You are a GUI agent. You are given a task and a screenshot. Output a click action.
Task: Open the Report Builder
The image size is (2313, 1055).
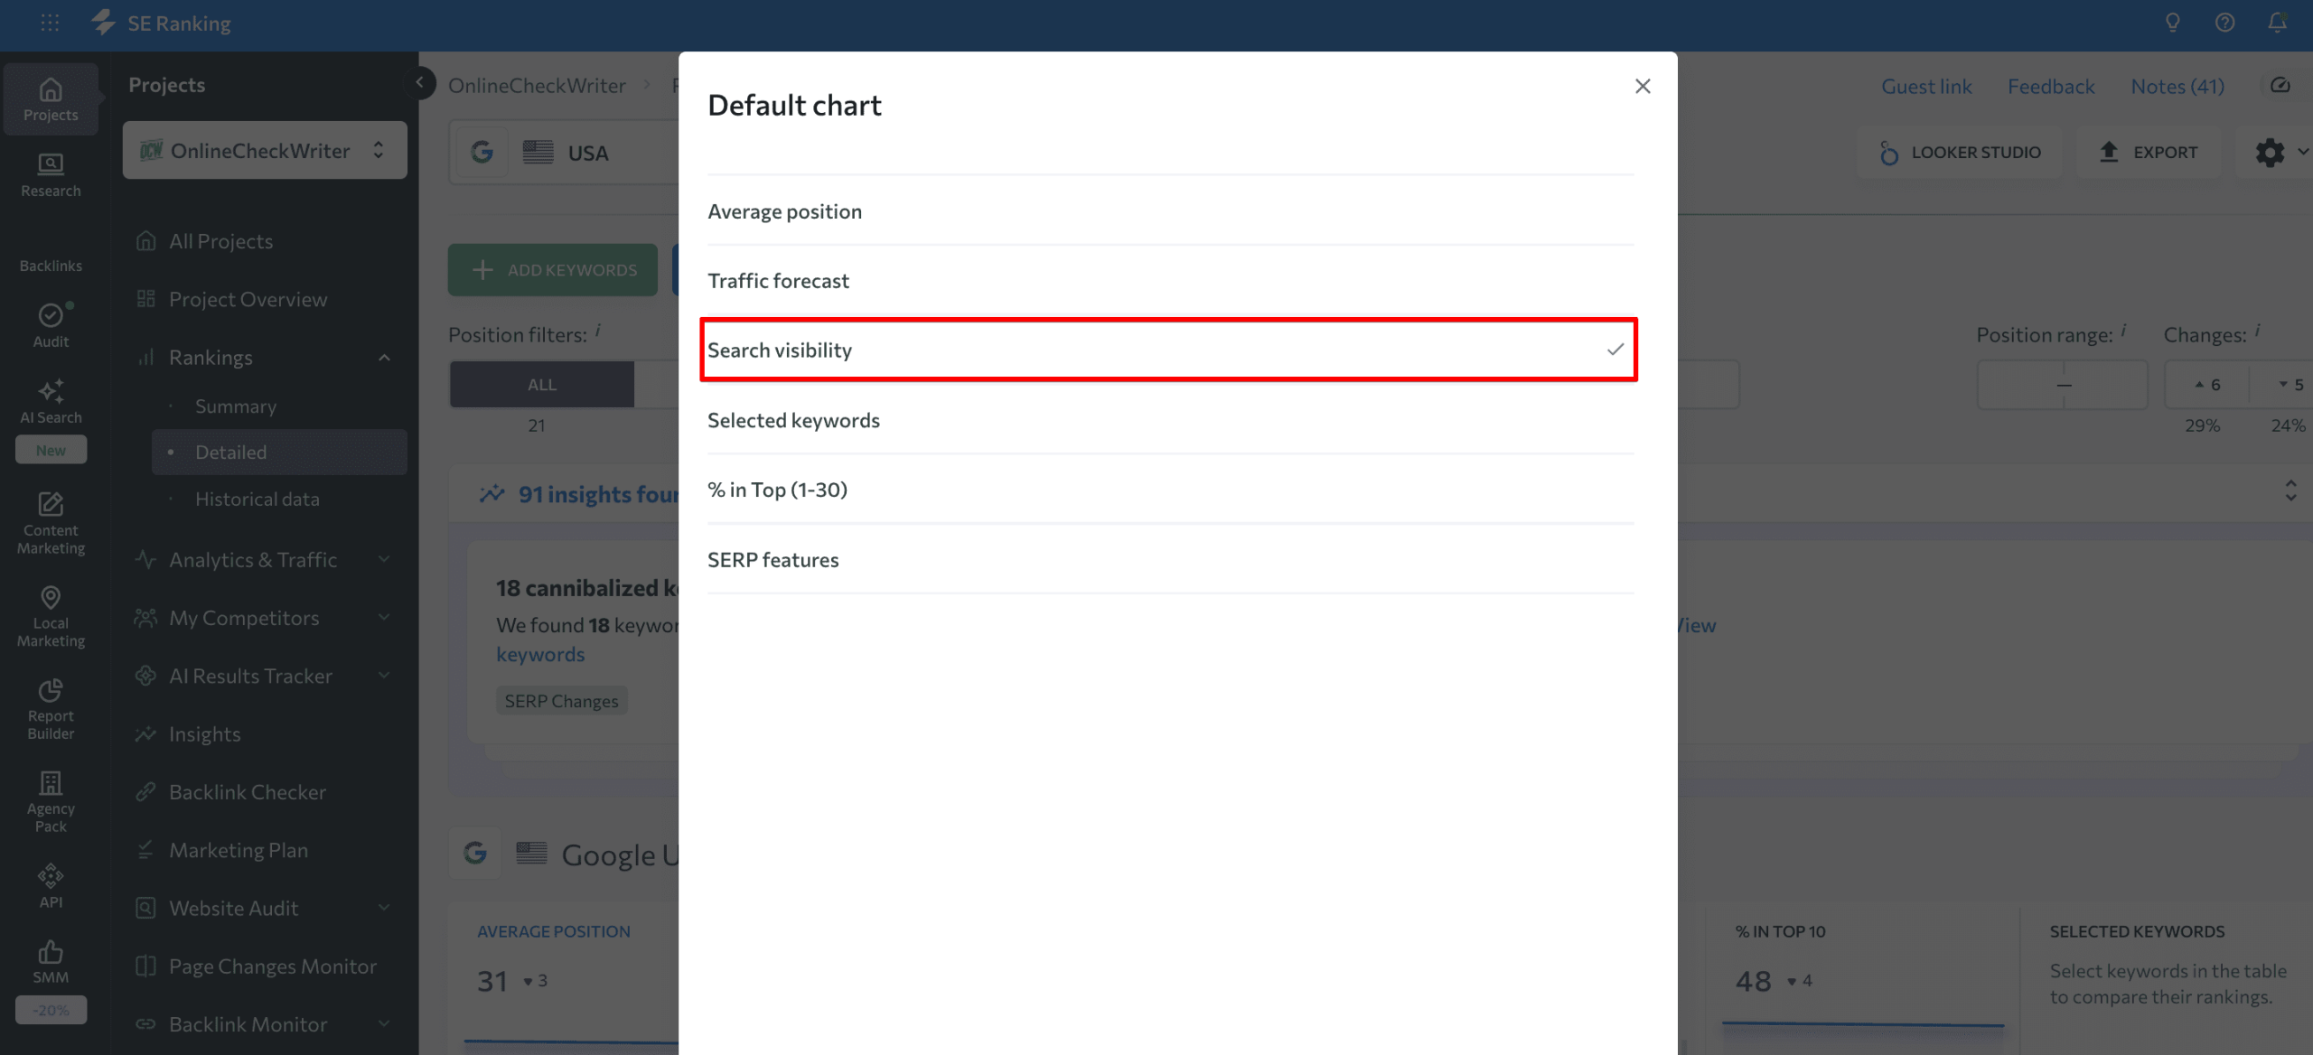click(51, 709)
